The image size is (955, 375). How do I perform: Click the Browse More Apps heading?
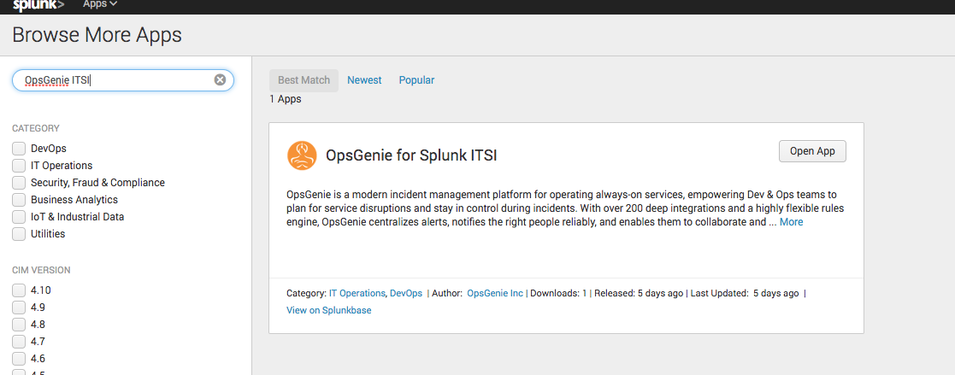pyautogui.click(x=97, y=35)
